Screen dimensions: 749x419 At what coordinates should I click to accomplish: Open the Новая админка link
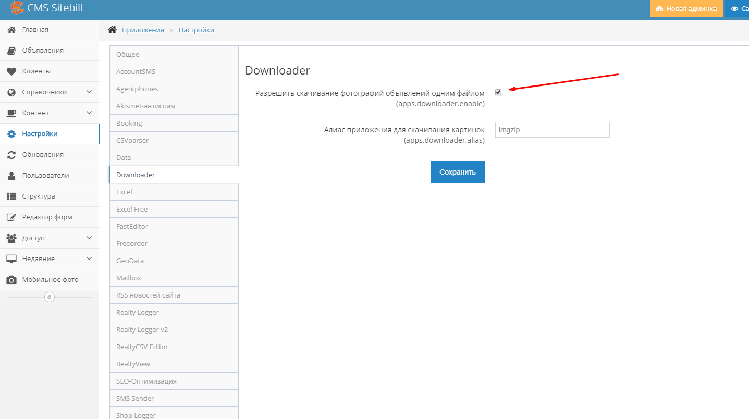[x=686, y=9]
